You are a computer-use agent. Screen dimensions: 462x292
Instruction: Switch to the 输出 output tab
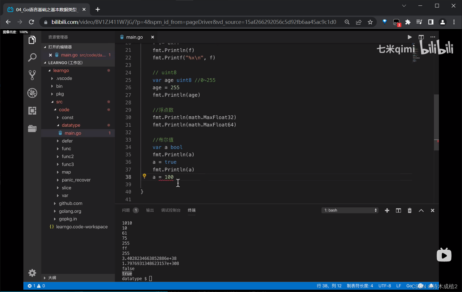pyautogui.click(x=150, y=210)
